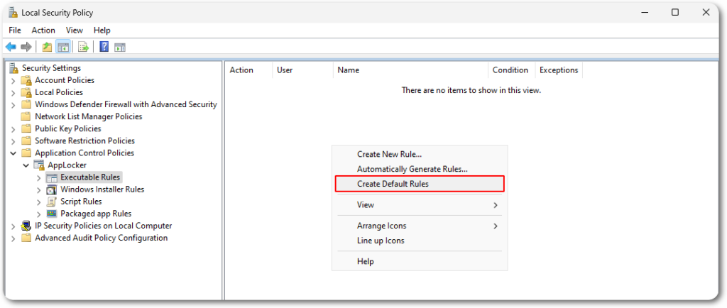Toggle Show/Hide Console Tree toolbar icon
The width and height of the screenshot is (727, 308).
(63, 47)
